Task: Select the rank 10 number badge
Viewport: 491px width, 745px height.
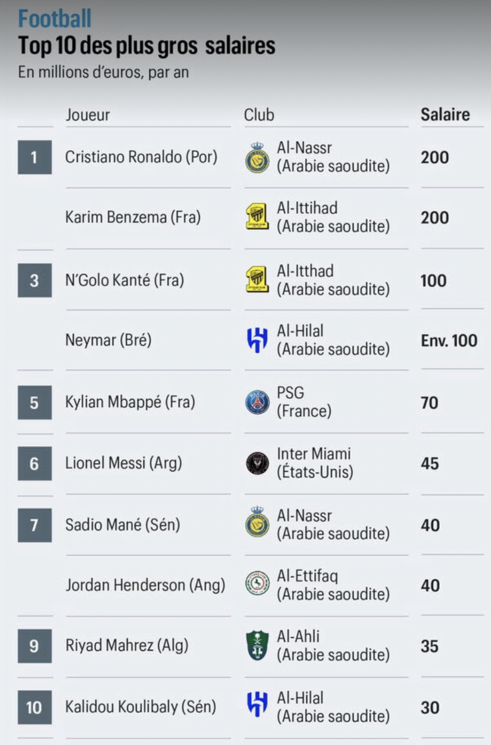Action: (x=34, y=707)
